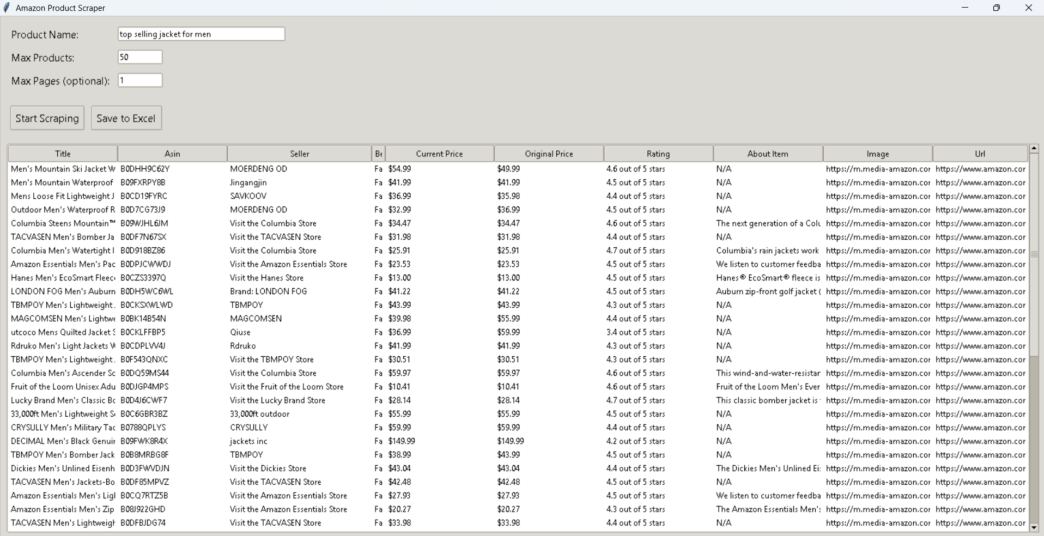
Task: Click the Columbia Steens Mountain title
Action: click(x=63, y=223)
